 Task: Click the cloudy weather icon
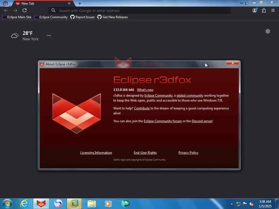pos(15,36)
